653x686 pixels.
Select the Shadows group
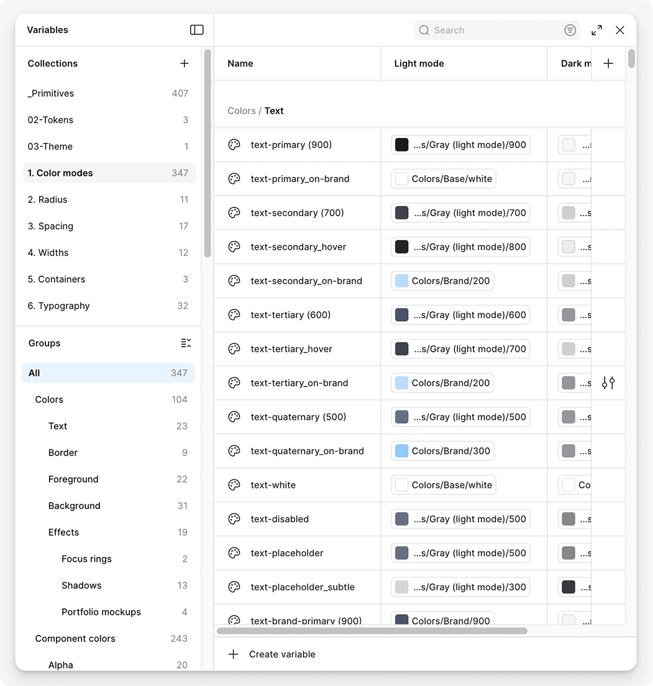[x=81, y=585]
